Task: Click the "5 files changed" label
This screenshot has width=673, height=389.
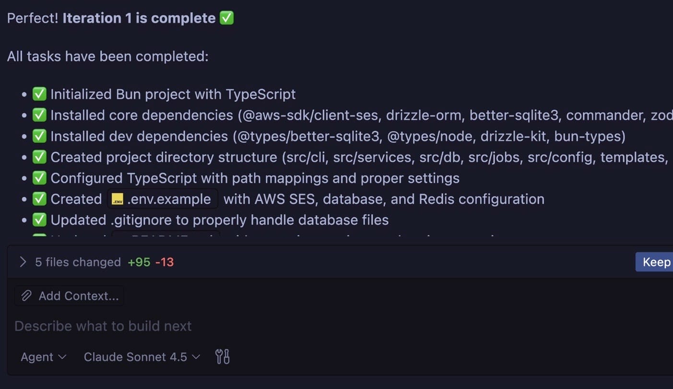Action: pos(78,262)
